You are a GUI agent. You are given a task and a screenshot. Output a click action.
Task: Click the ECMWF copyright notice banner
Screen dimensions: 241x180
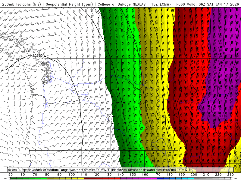120,169
